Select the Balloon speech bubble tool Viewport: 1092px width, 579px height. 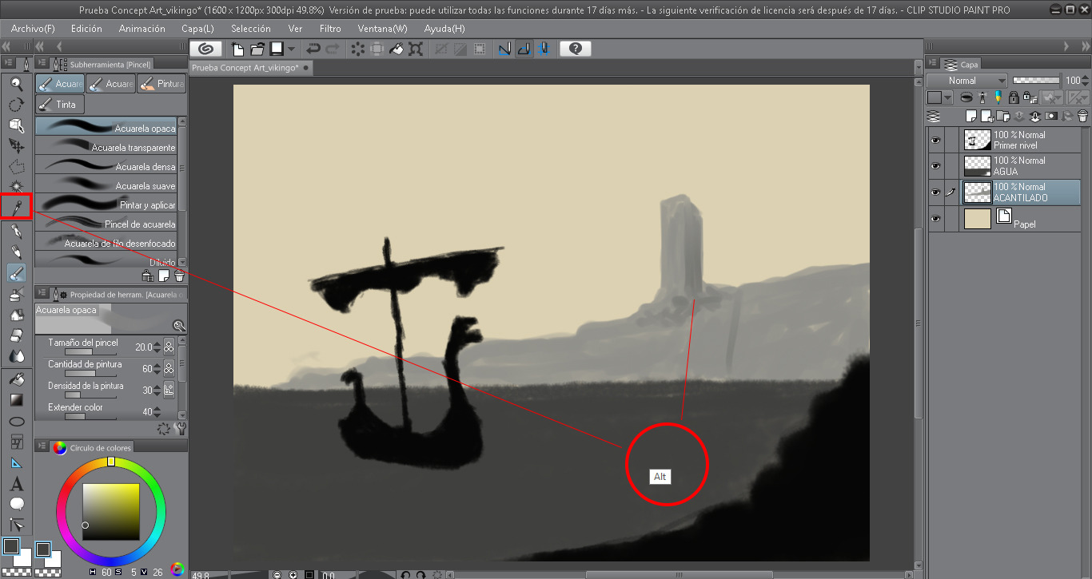[16, 505]
